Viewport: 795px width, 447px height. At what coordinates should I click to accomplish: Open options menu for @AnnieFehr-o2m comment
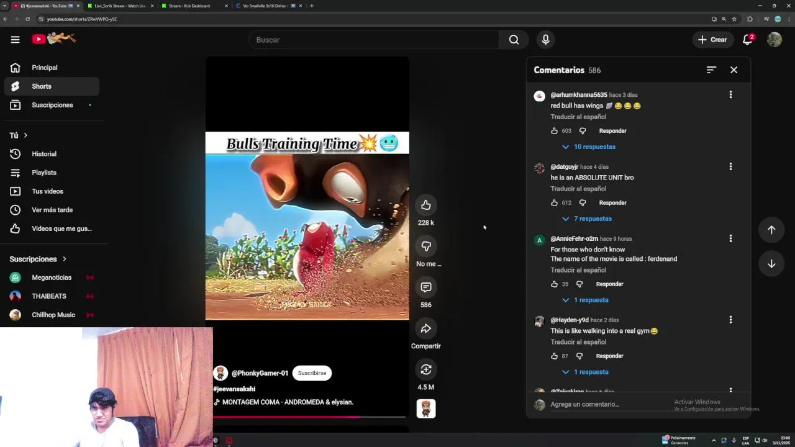coord(730,238)
